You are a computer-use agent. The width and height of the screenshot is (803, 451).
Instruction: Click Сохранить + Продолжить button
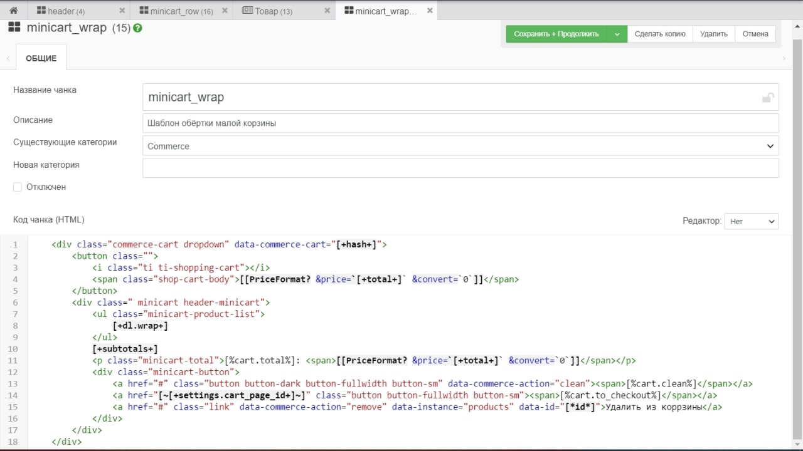[x=556, y=34]
